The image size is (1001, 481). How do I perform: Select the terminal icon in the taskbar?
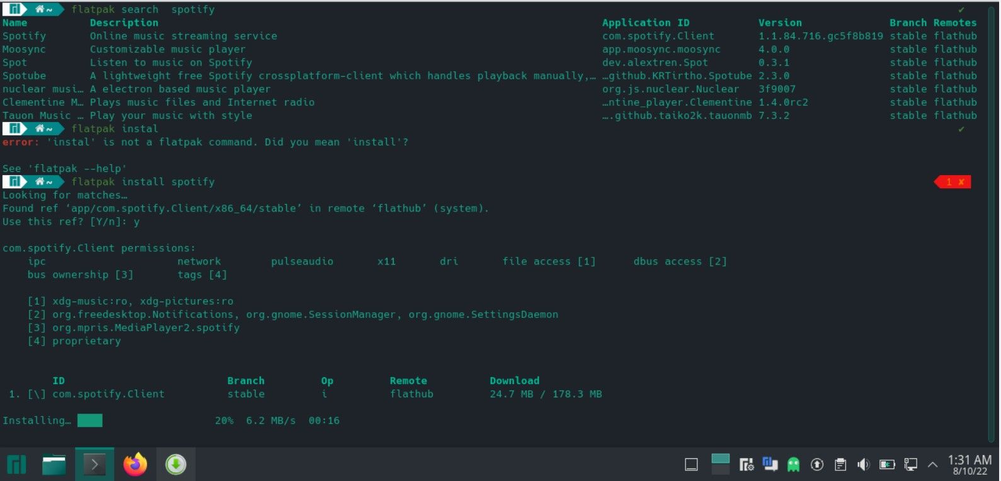[94, 465]
